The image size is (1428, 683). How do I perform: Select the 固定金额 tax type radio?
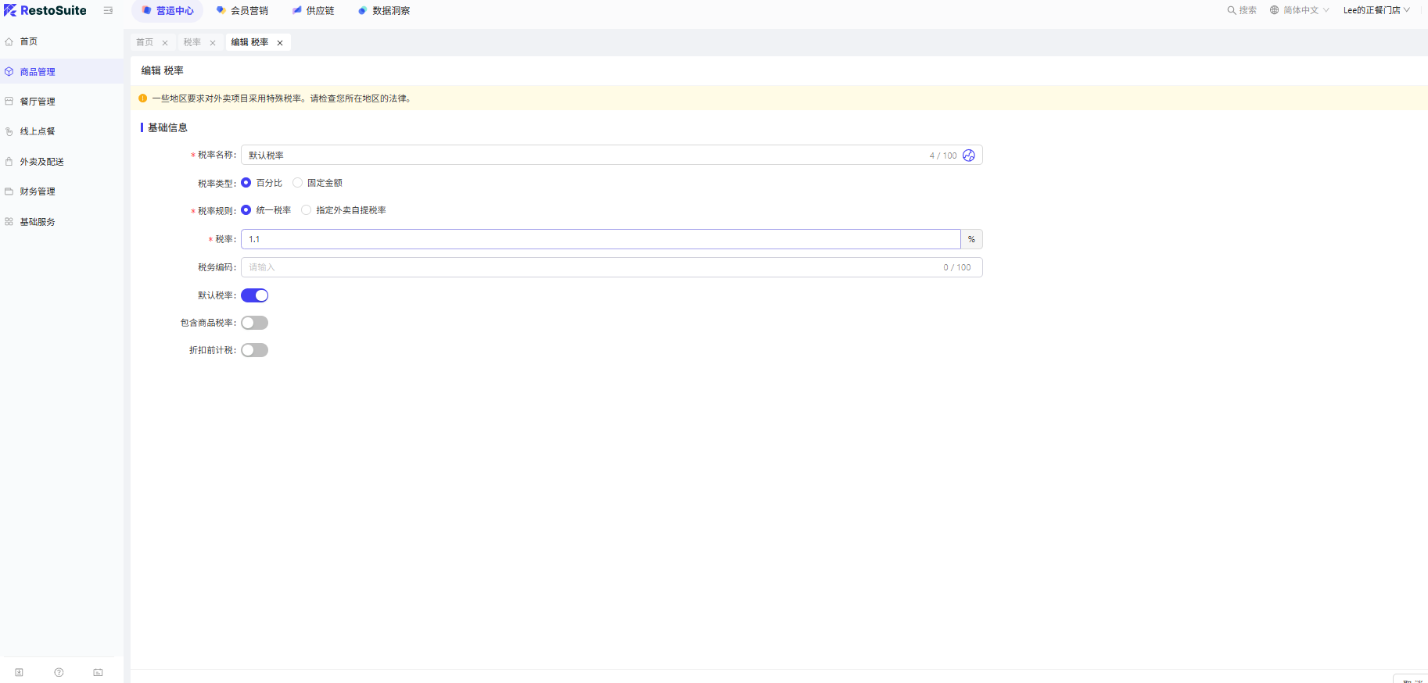298,183
